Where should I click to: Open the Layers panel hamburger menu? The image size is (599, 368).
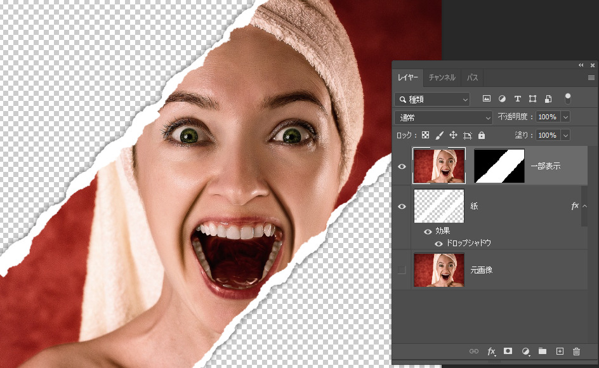click(591, 77)
